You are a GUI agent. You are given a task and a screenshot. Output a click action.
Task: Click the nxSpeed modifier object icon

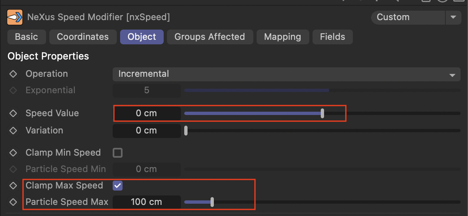pyautogui.click(x=15, y=17)
